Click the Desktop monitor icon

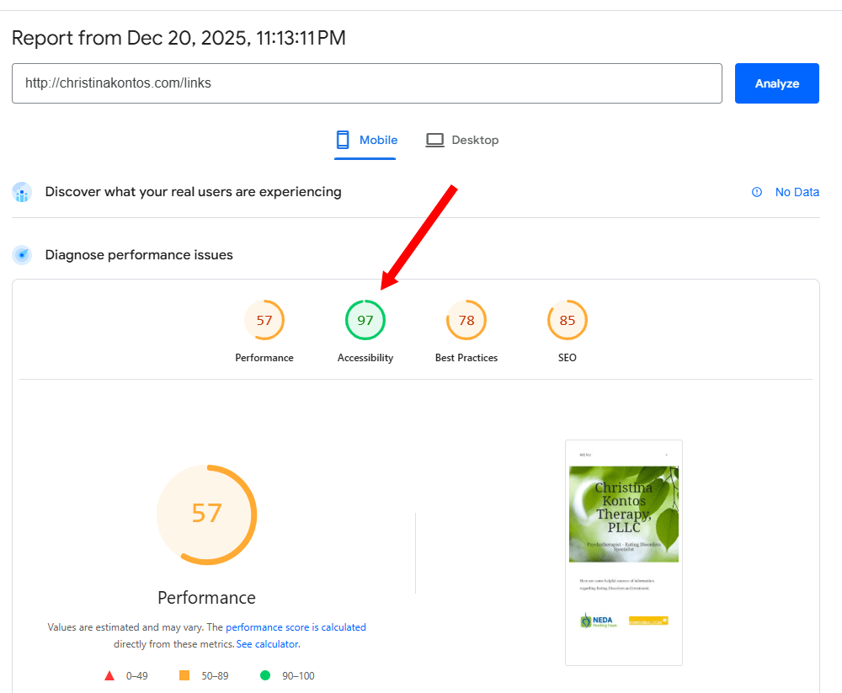pyautogui.click(x=434, y=140)
